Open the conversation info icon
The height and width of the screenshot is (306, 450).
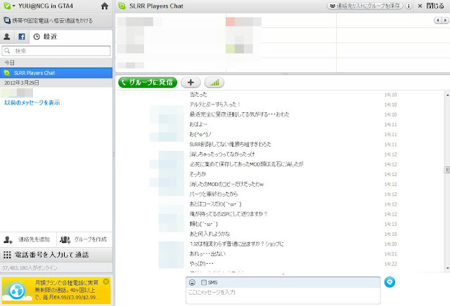(409, 6)
